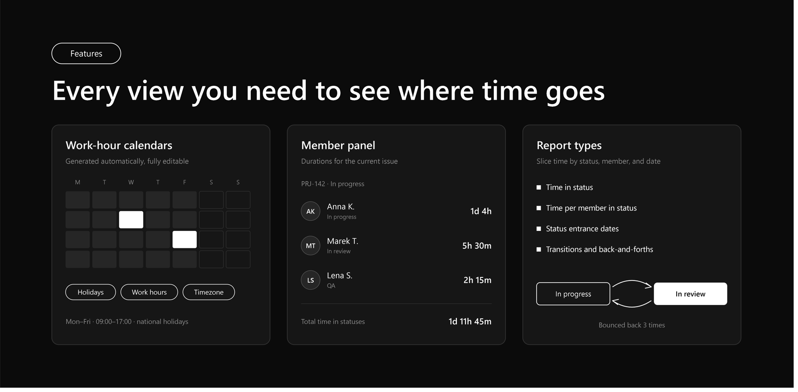Click the Marek T. name

coord(342,241)
